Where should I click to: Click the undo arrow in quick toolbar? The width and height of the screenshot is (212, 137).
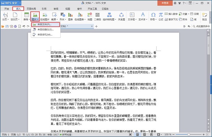24,26
